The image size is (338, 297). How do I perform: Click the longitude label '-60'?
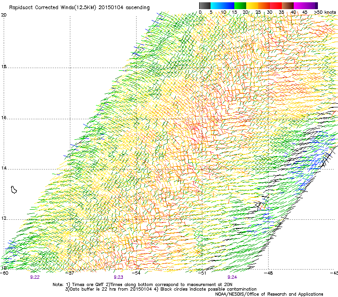click(4, 273)
